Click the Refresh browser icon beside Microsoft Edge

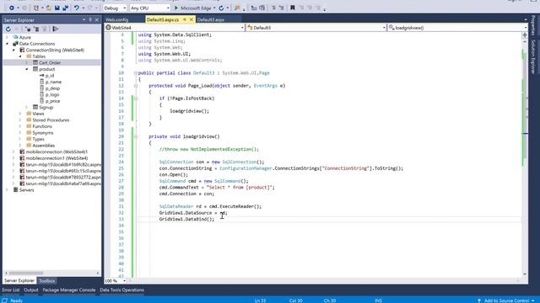pos(221,8)
